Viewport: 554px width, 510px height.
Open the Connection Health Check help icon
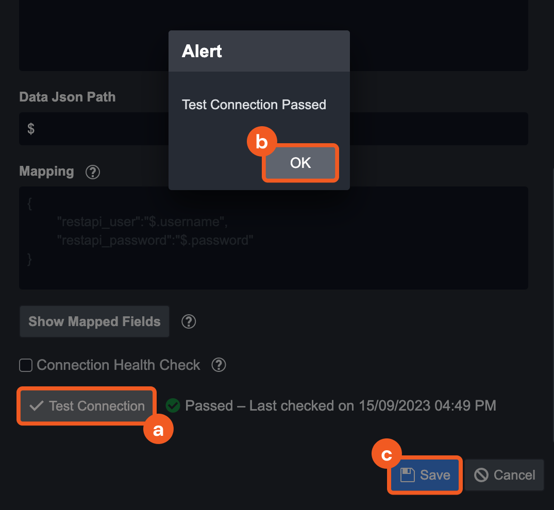click(219, 365)
